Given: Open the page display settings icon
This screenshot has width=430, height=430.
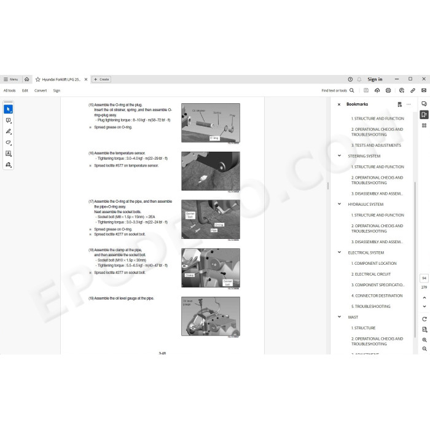Looking at the screenshot, I should click(424, 329).
